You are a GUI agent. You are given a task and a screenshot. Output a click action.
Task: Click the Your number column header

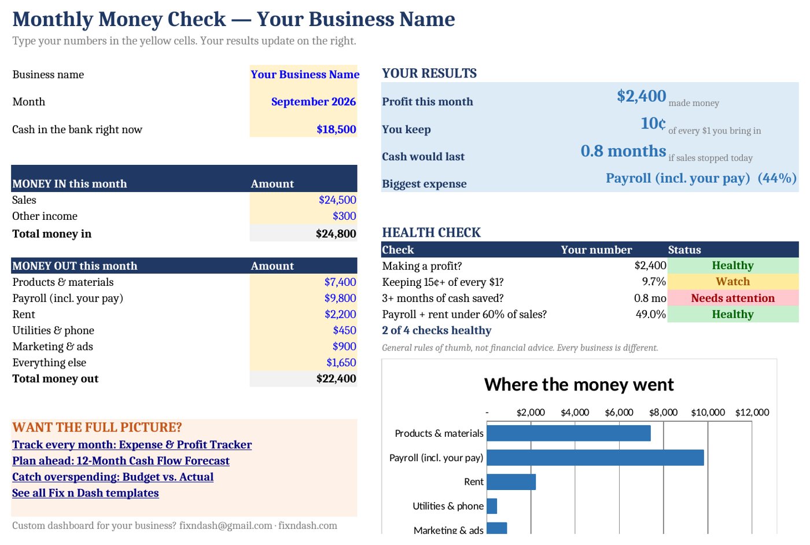597,250
